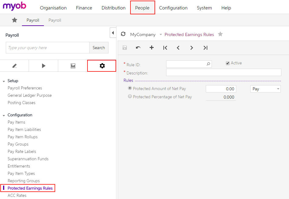Click the refresh icon beside MyCompany
The width and height of the screenshot is (289, 199).
pyautogui.click(x=123, y=34)
